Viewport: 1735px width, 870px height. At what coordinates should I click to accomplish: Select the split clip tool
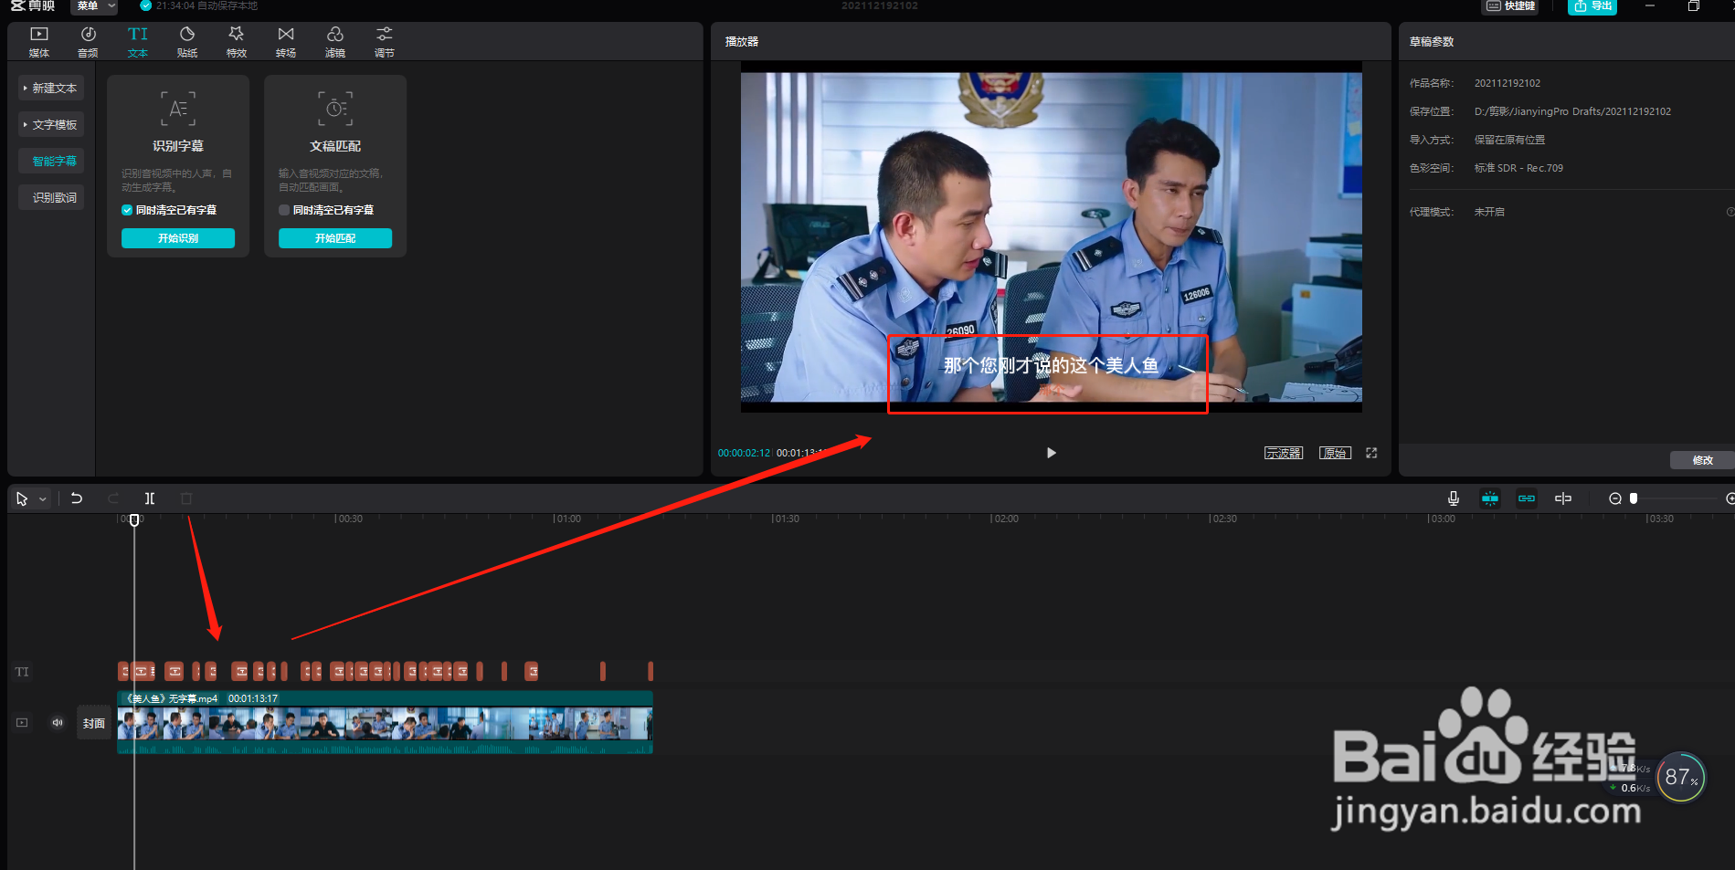(150, 498)
